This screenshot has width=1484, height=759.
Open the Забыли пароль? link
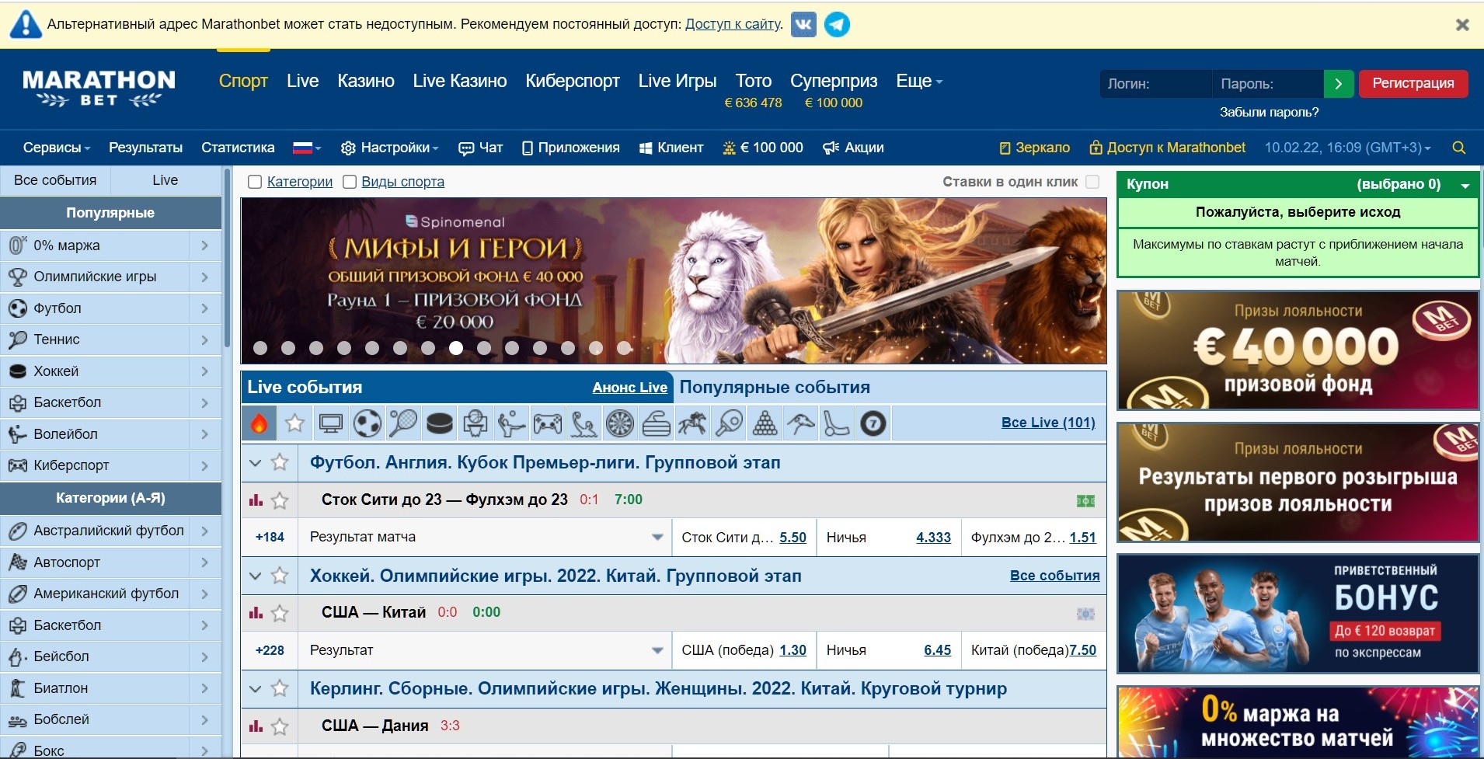tap(1269, 112)
